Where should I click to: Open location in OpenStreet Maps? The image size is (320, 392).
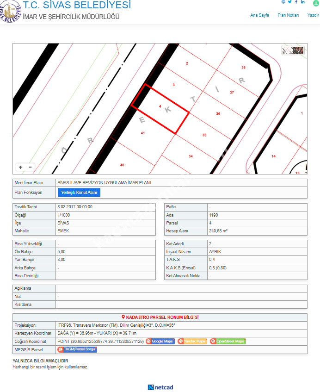pos(228,342)
